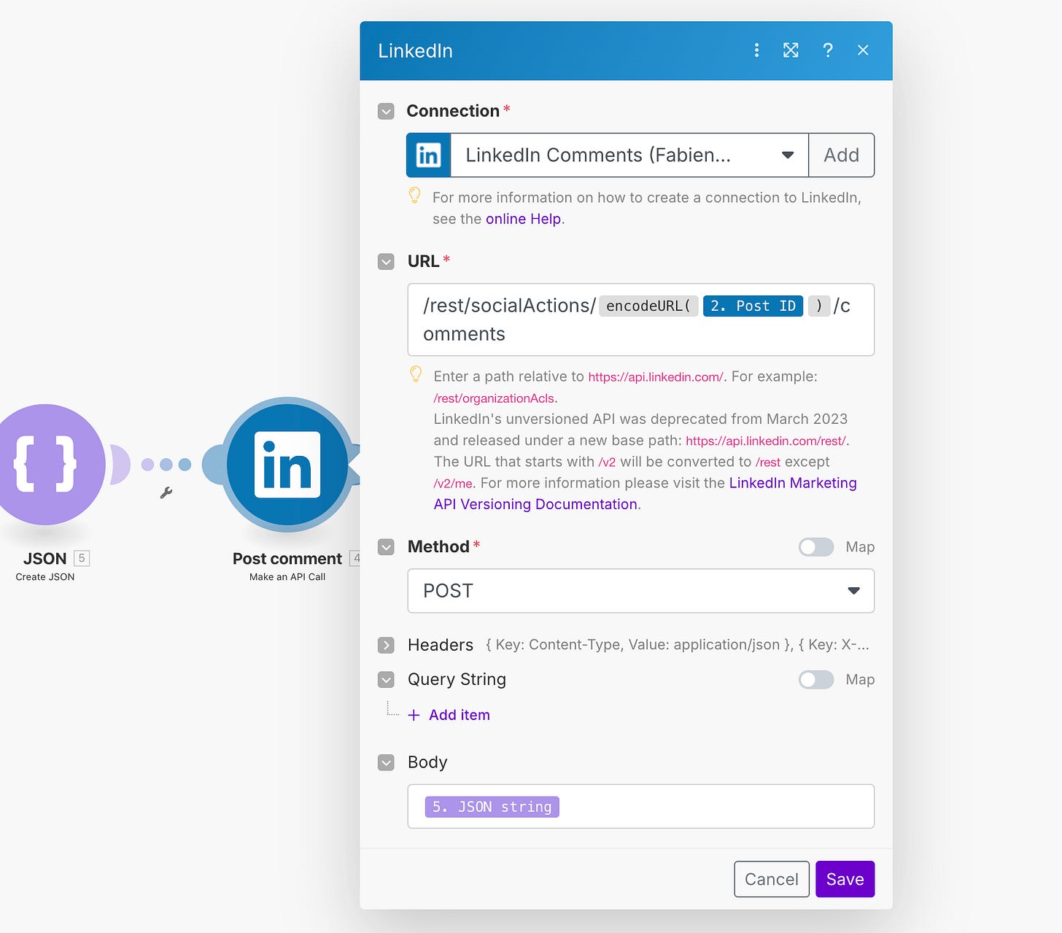Click the lightbulb hint under URL
1062x933 pixels.
click(416, 374)
